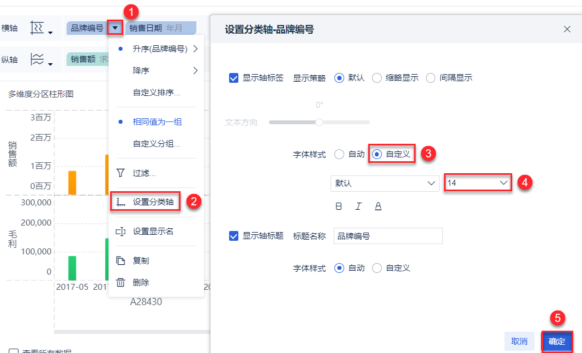Screen dimensions: 582x353
Task: Open the 默认 font family dropdown
Action: (x=385, y=183)
